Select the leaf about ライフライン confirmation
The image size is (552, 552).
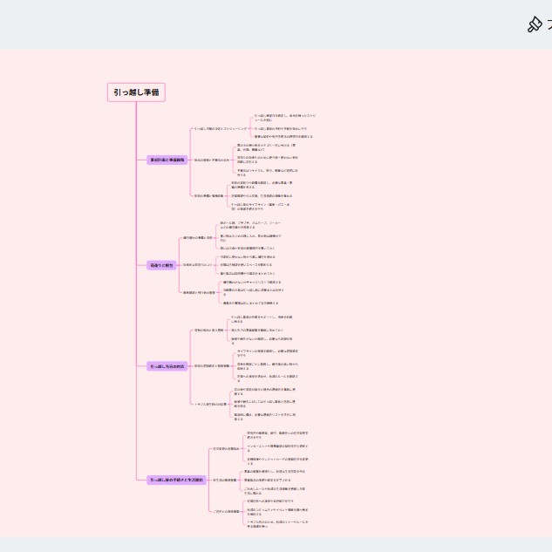(265, 351)
